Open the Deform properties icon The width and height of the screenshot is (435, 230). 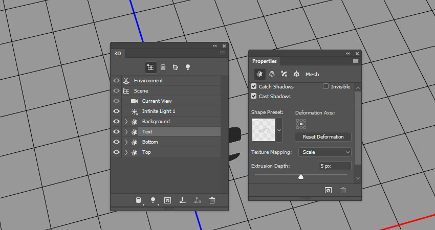point(272,74)
